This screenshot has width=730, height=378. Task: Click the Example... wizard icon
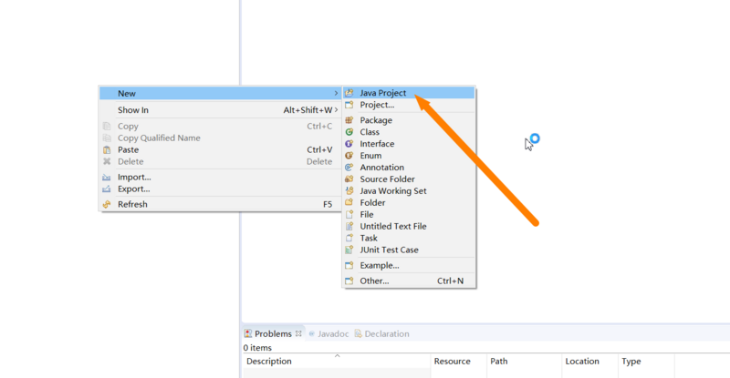[x=349, y=265]
